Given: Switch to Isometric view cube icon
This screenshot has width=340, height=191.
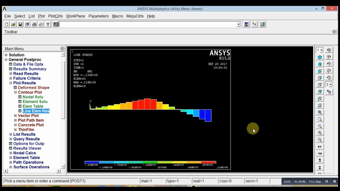Looking at the screenshot, I should (x=320, y=57).
